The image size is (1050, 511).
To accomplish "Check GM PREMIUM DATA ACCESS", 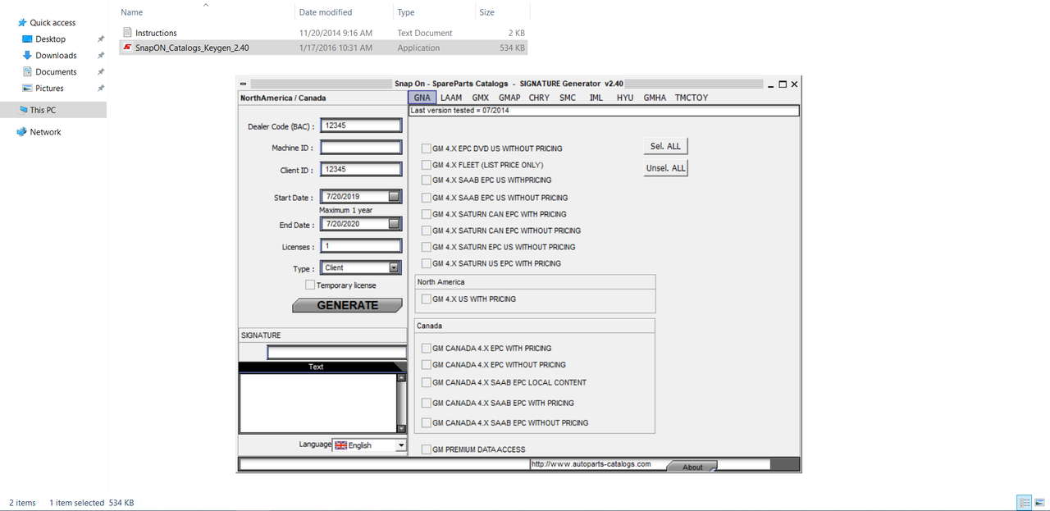I will (x=427, y=449).
